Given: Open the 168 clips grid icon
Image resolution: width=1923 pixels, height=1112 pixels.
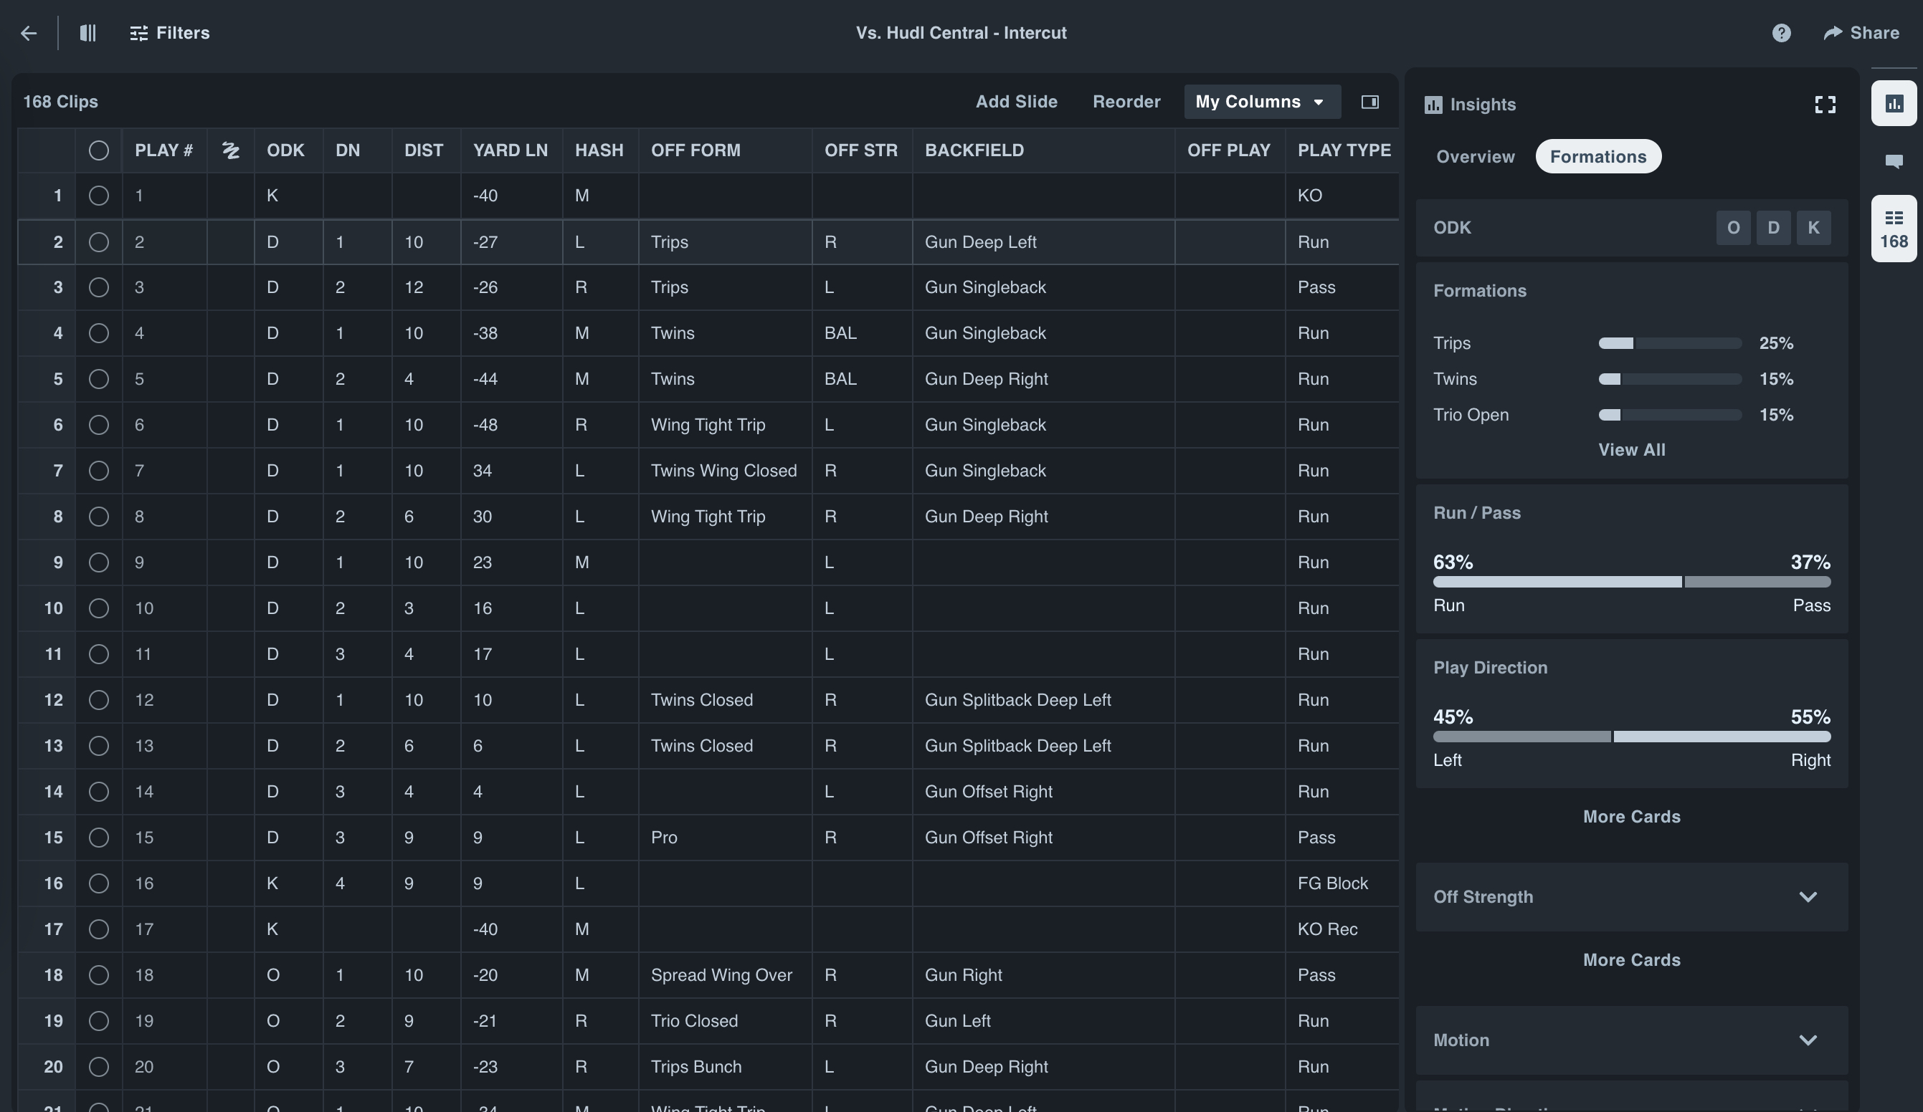Looking at the screenshot, I should 1893,229.
